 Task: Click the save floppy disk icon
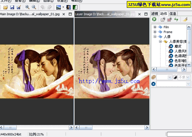click(12, 7)
